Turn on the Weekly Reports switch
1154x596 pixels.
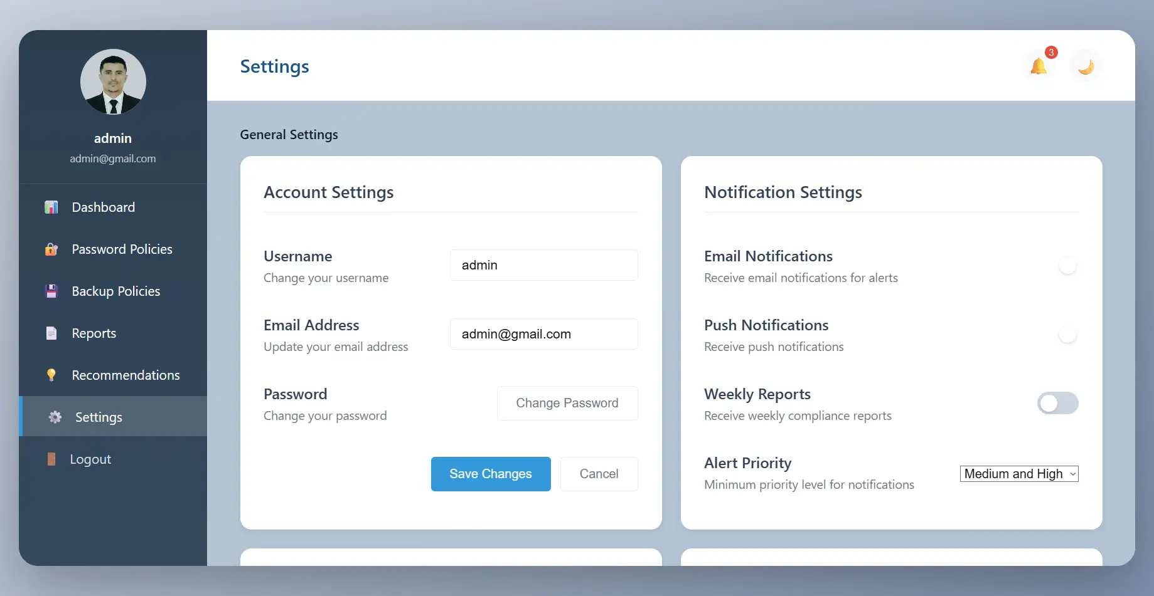pyautogui.click(x=1057, y=403)
